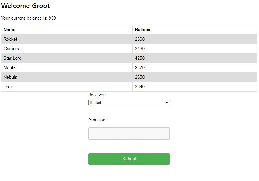Click the Amount input field

[x=129, y=134]
